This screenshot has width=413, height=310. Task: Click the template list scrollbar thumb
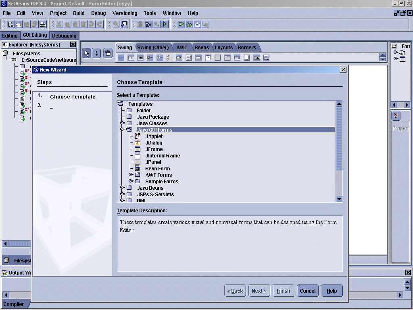pyautogui.click(x=339, y=139)
